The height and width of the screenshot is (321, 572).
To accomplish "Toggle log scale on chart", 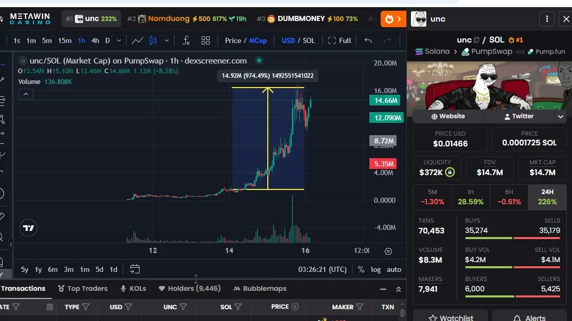I will (376, 269).
